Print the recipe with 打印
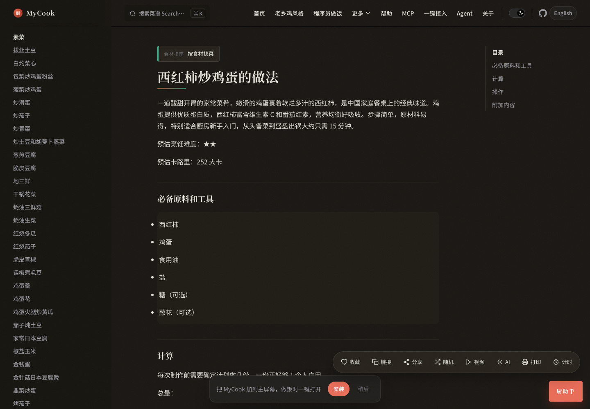590x409 pixels. point(531,362)
